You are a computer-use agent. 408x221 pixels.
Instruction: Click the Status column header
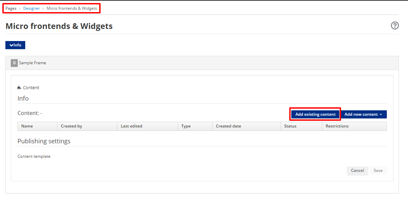(x=290, y=126)
